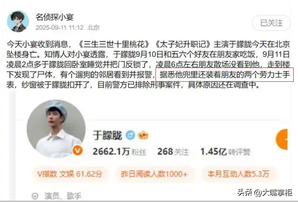Click the orange V verification badge
The width and height of the screenshot is (298, 202).
(x=78, y=150)
